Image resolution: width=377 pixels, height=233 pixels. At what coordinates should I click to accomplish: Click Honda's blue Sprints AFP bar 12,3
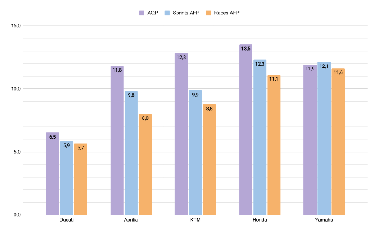260,137
